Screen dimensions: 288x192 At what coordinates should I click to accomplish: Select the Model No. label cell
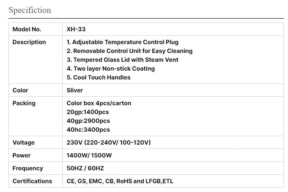pos(27,29)
